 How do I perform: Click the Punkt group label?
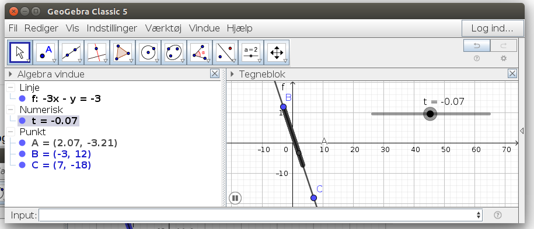tap(33, 132)
